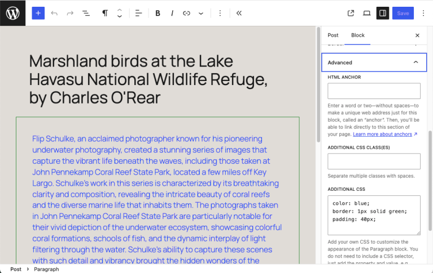Open more rich text controls dropdown
This screenshot has width=433, height=273.
pyautogui.click(x=201, y=13)
